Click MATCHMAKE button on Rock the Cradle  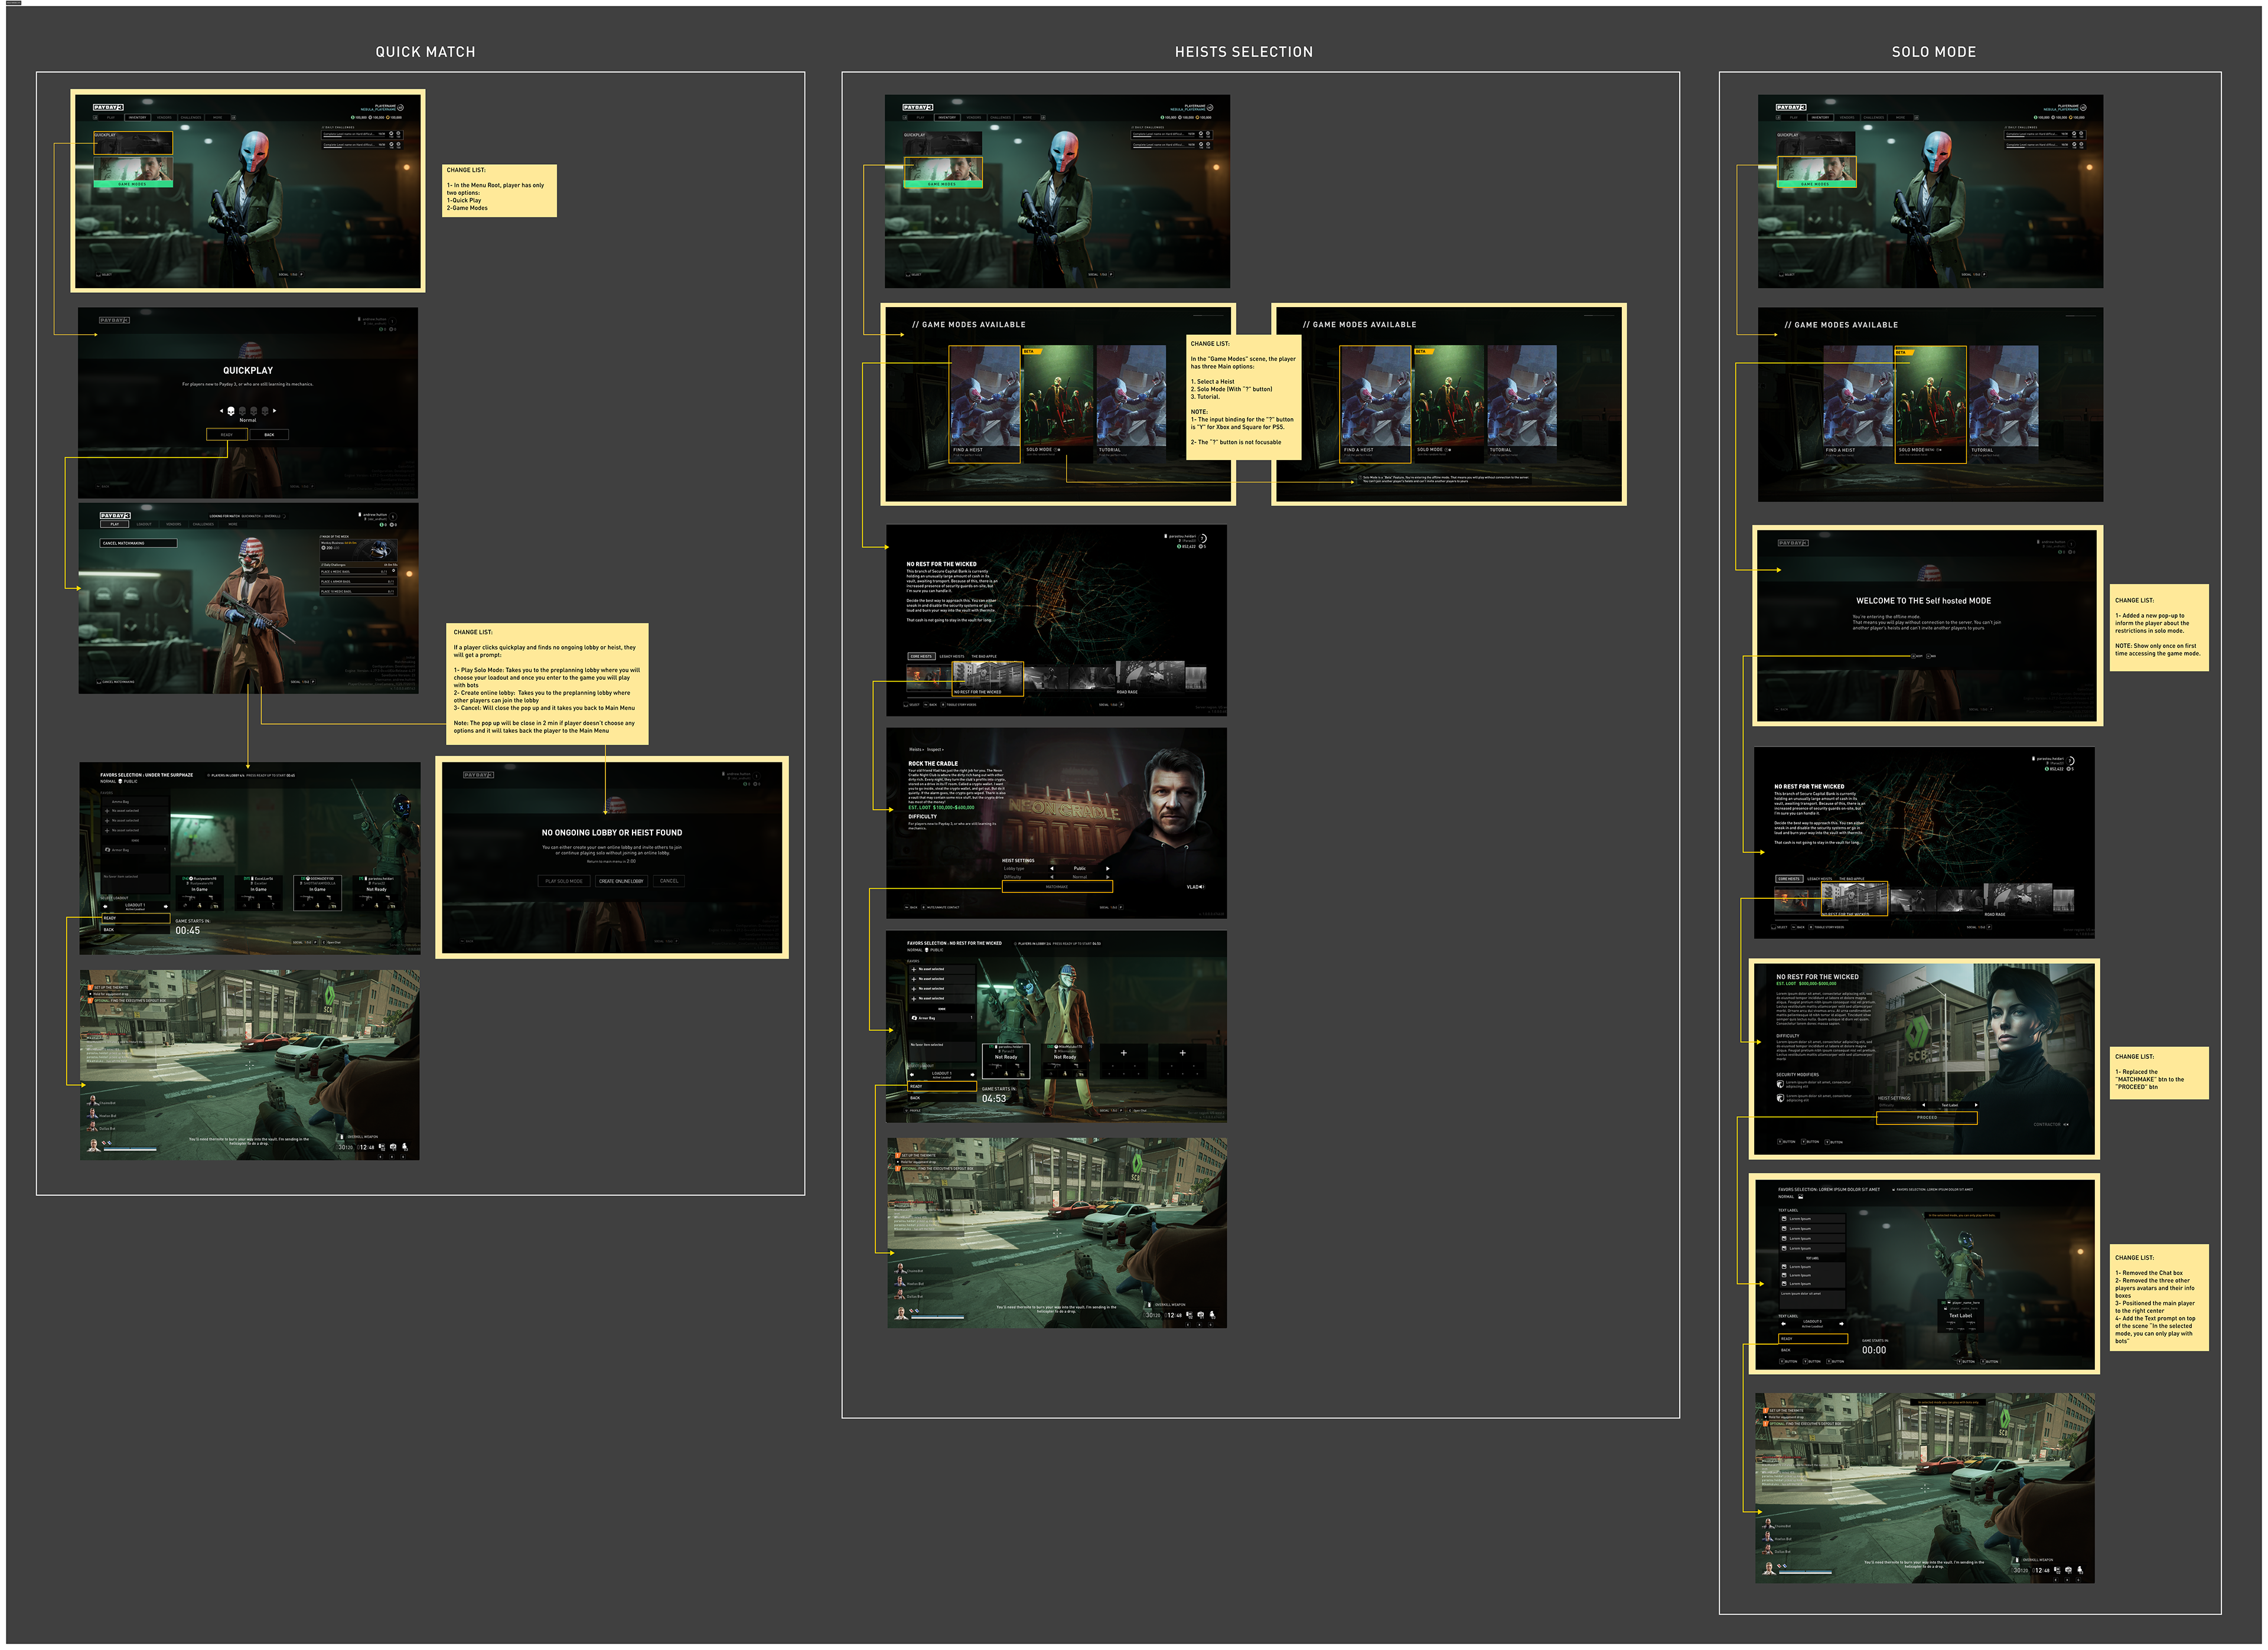tap(1057, 886)
